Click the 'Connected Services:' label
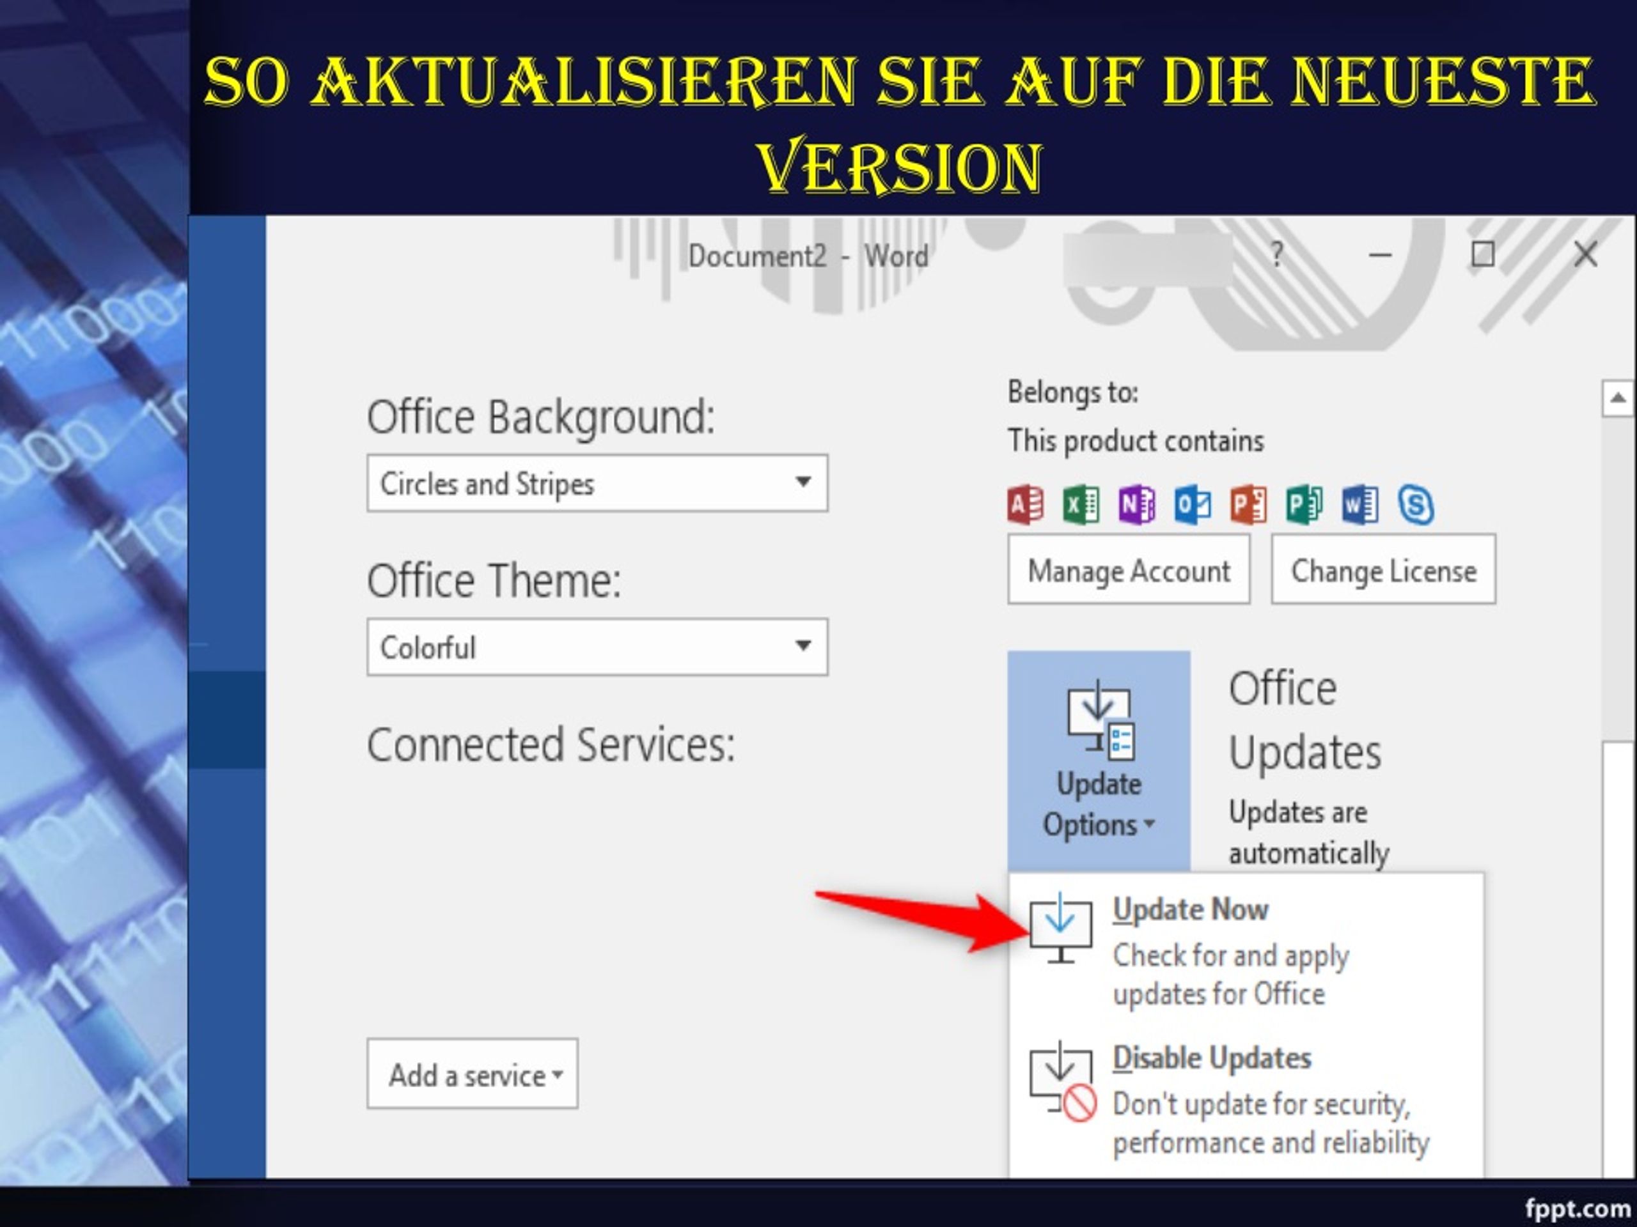1637x1227 pixels. pyautogui.click(x=551, y=745)
